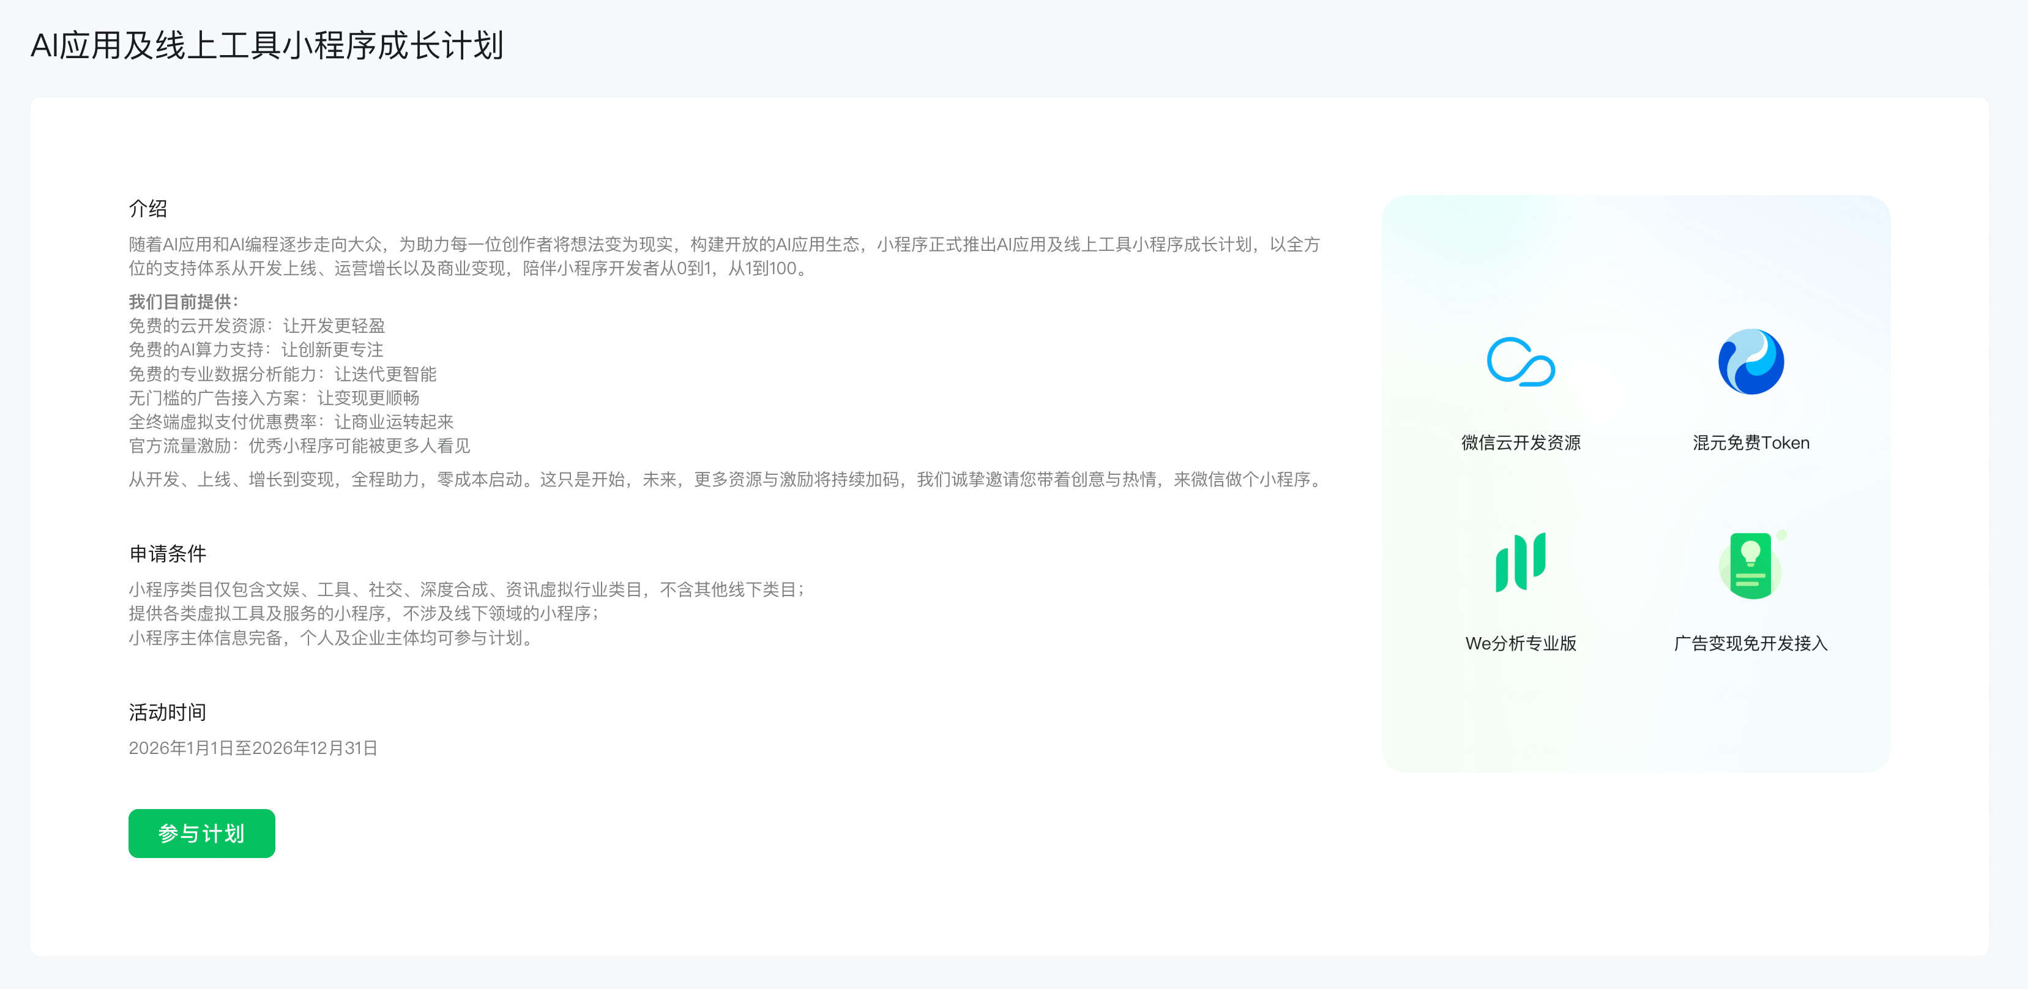Click the bold 我们目前提供 text
This screenshot has height=989, width=2028.
pyautogui.click(x=184, y=302)
